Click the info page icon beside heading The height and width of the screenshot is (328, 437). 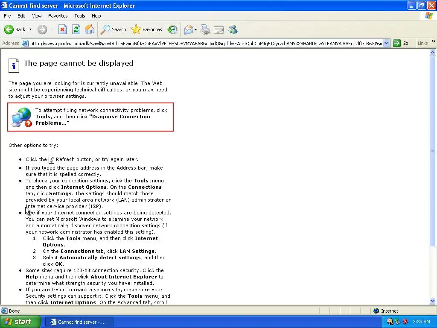coord(14,65)
